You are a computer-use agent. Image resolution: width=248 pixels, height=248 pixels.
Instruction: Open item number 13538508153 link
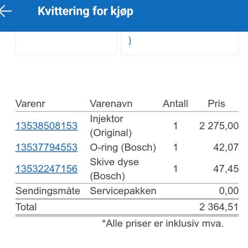coord(47,126)
